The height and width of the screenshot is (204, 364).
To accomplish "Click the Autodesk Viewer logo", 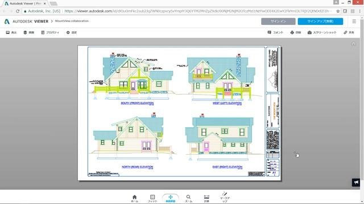I will [26, 22].
